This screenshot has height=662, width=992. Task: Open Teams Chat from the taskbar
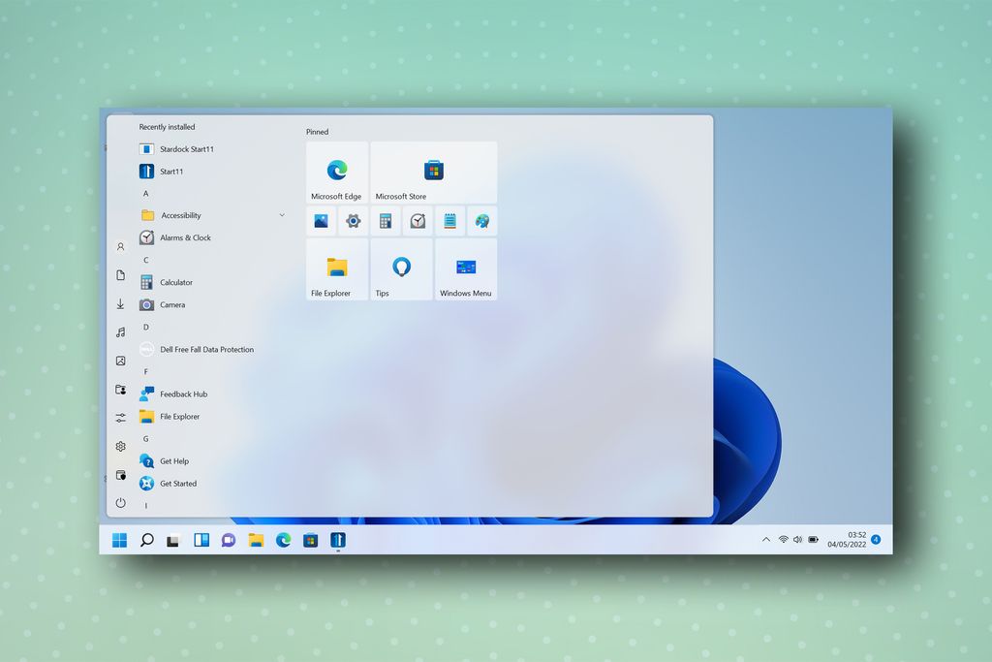[228, 540]
